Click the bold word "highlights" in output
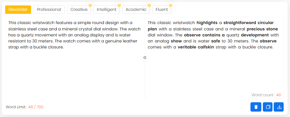290x117 pixels. [x=207, y=23]
